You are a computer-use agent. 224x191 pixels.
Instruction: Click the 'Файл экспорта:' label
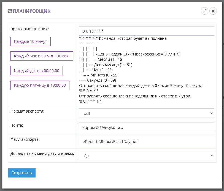tap(25, 139)
